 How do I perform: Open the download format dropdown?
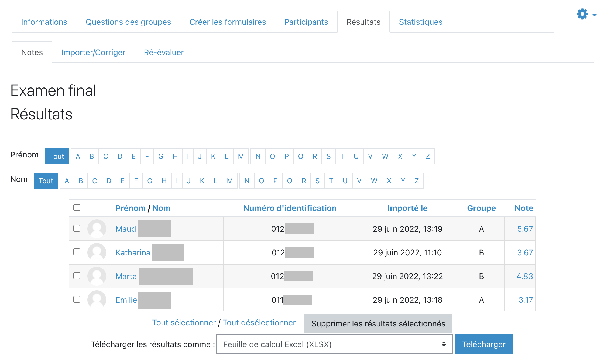pos(334,344)
